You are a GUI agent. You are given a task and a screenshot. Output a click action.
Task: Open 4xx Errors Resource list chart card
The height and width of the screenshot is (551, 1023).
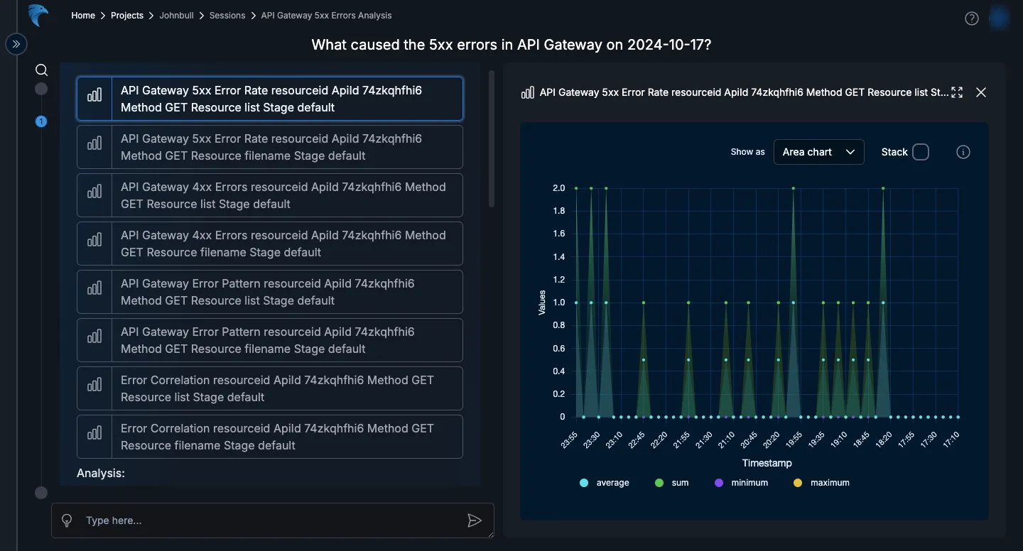pyautogui.click(x=270, y=195)
